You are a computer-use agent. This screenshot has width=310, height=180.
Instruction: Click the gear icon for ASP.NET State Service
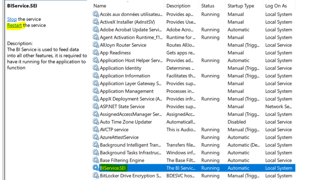point(96,107)
